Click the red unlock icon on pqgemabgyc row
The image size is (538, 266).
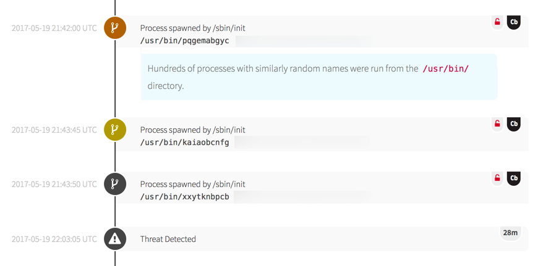[497, 22]
